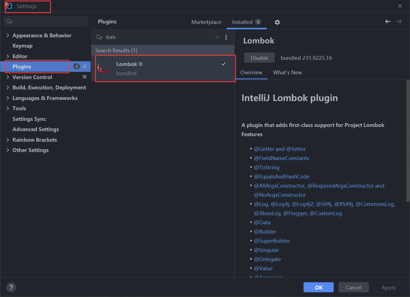
Task: Close the Settings dialog
Action: (x=400, y=6)
